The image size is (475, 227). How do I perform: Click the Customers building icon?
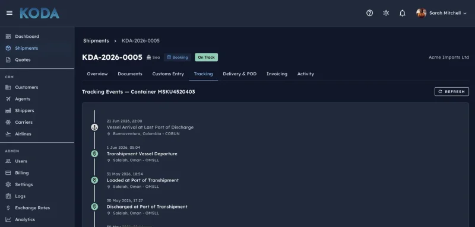[x=8, y=87]
